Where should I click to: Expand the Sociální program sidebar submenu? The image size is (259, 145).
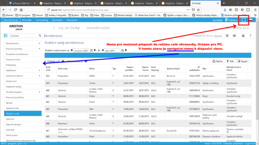(x=39, y=92)
